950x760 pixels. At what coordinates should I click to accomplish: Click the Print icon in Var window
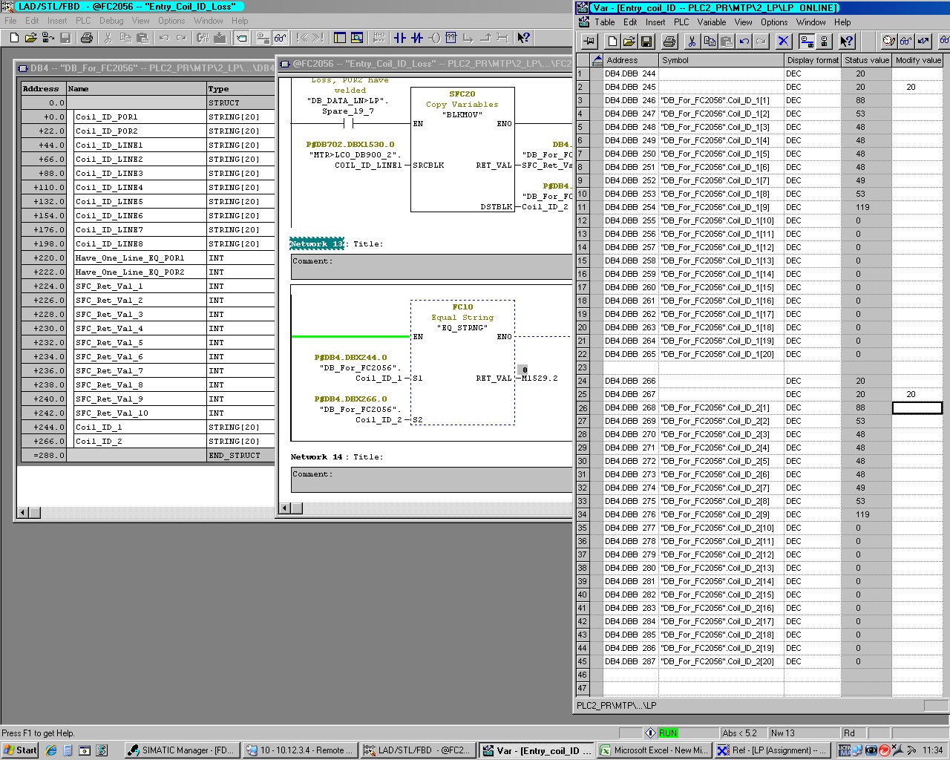pyautogui.click(x=669, y=42)
